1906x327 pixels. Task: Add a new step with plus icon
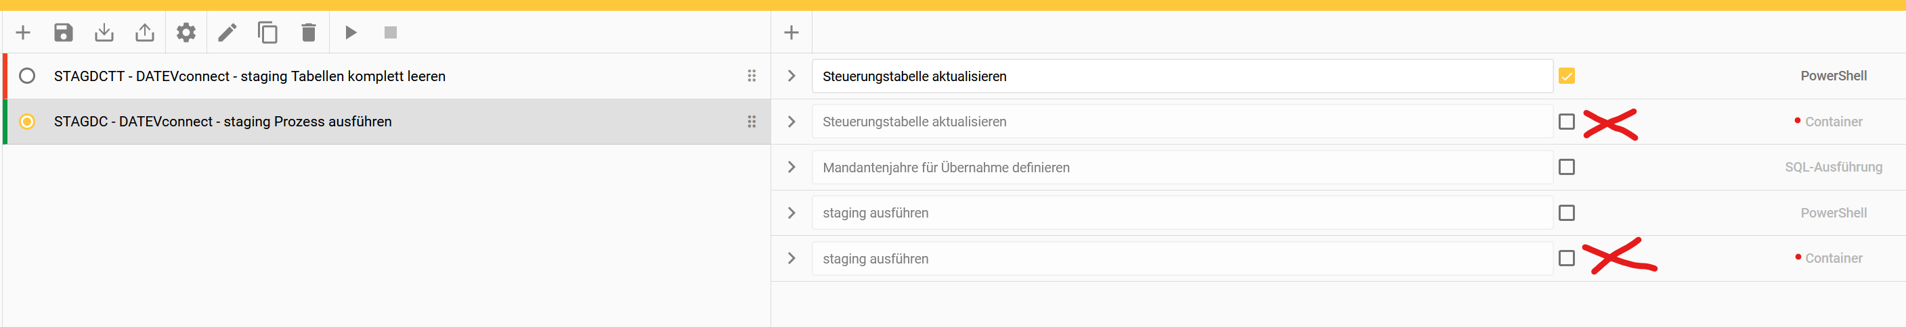[x=792, y=32]
